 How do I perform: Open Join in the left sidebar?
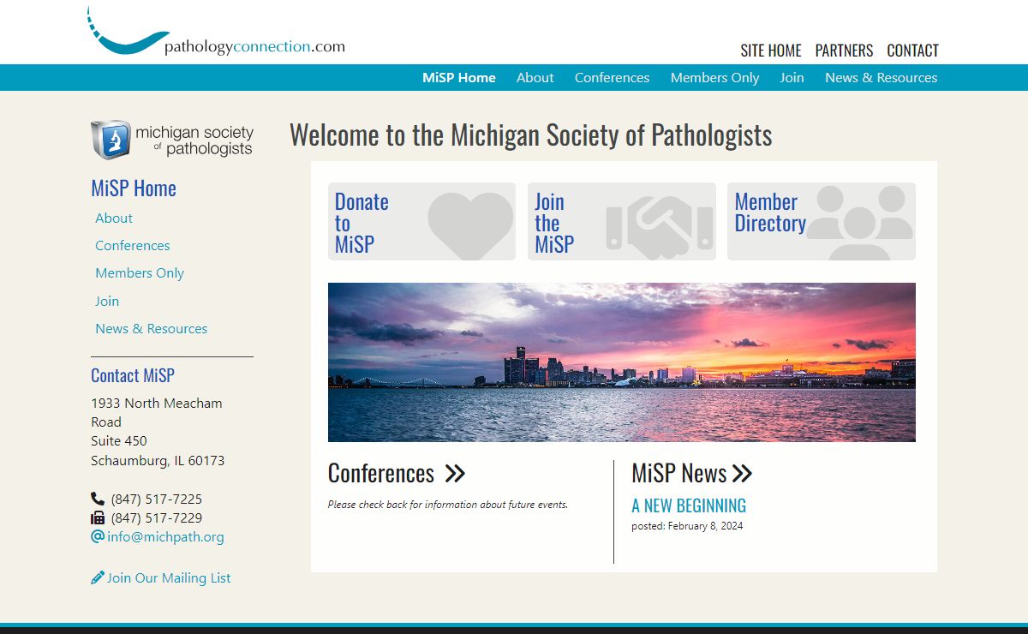[x=107, y=301]
